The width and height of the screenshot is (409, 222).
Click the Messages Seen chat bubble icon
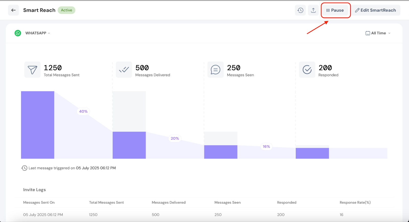click(x=215, y=70)
